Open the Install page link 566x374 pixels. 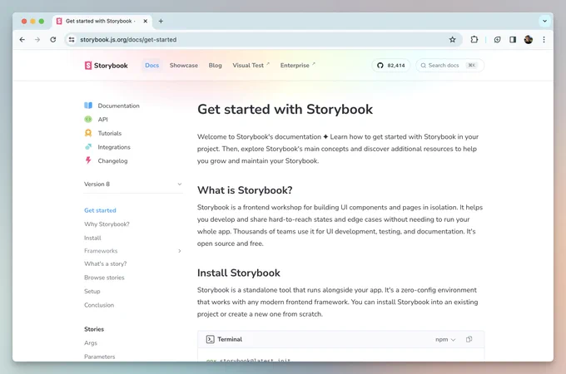(x=92, y=238)
